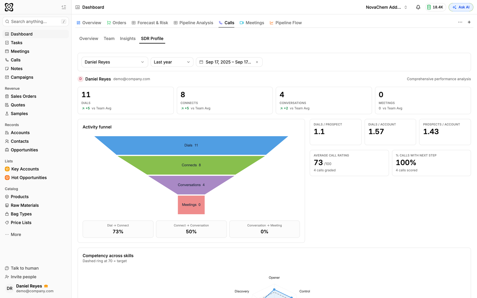477x298 pixels.
Task: Click the calendar icon in the date range
Action: click(201, 62)
